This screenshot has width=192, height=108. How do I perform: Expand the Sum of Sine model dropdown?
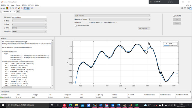click(112, 16)
